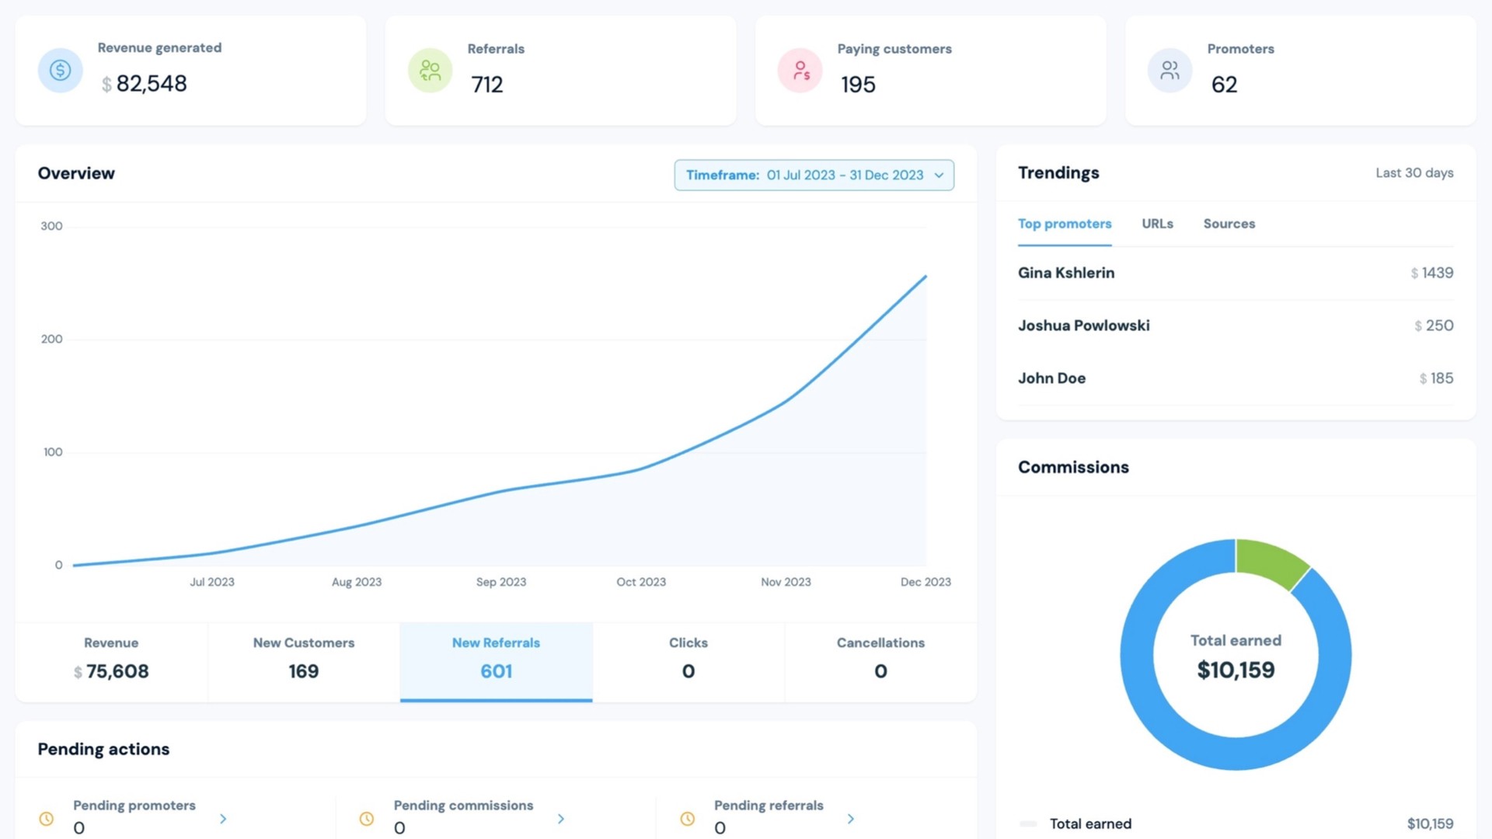Open Pending referrals via its chevron arrow

(851, 819)
